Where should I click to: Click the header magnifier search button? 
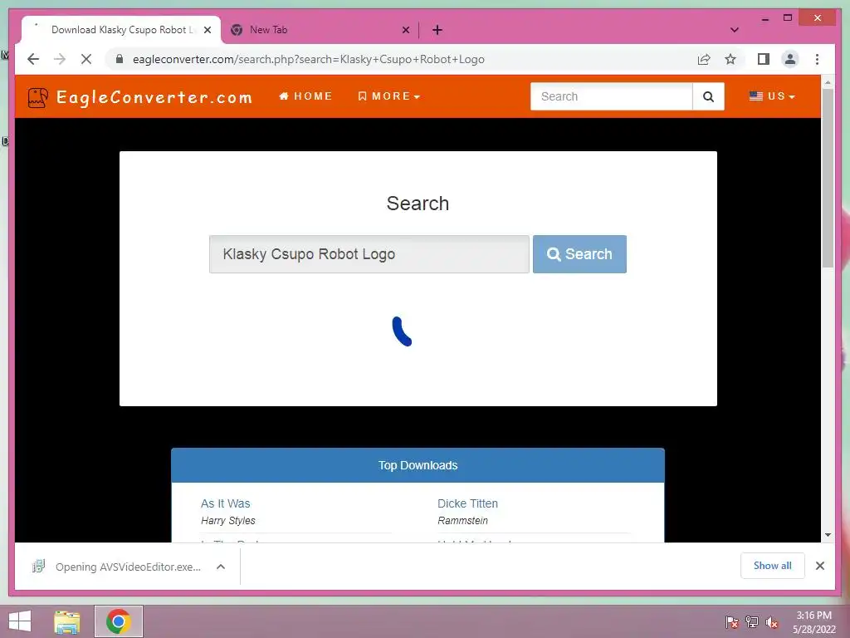[708, 96]
